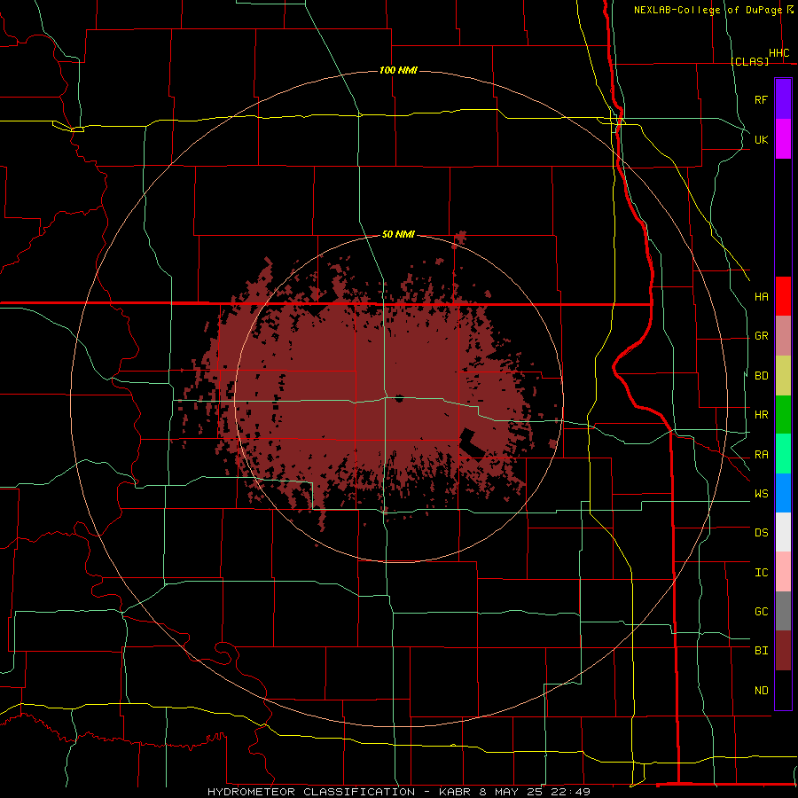Click the "100 NMI" range ring label

coord(398,70)
